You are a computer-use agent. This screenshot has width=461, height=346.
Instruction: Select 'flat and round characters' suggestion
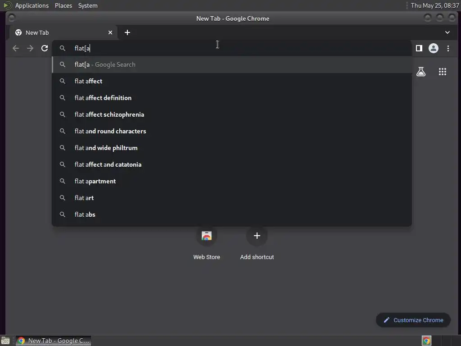232,131
